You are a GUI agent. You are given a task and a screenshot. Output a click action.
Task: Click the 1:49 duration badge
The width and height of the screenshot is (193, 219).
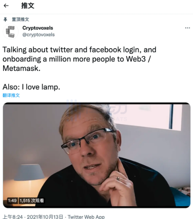click(x=12, y=201)
